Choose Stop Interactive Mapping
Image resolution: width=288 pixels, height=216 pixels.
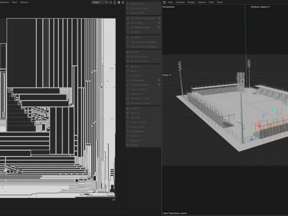(x=143, y=47)
